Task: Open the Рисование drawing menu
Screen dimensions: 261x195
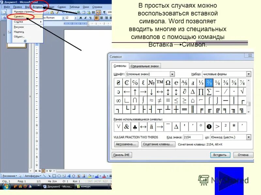Action: pyautogui.click(x=10, y=176)
